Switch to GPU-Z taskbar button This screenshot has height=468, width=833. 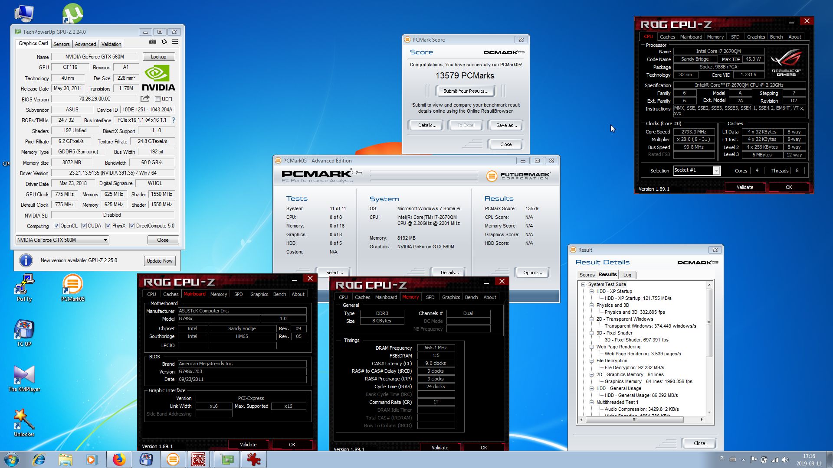point(227,459)
